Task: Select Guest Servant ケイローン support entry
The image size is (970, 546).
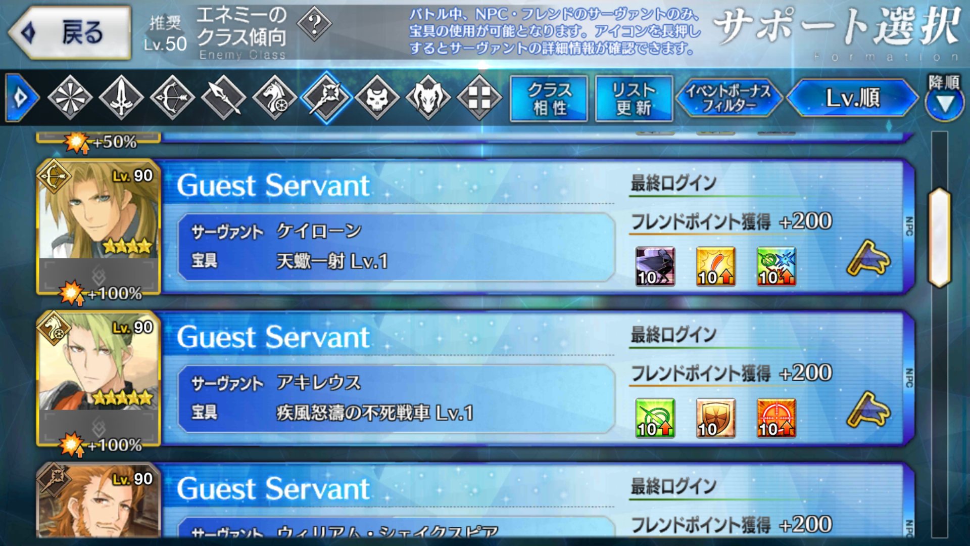Action: 475,226
